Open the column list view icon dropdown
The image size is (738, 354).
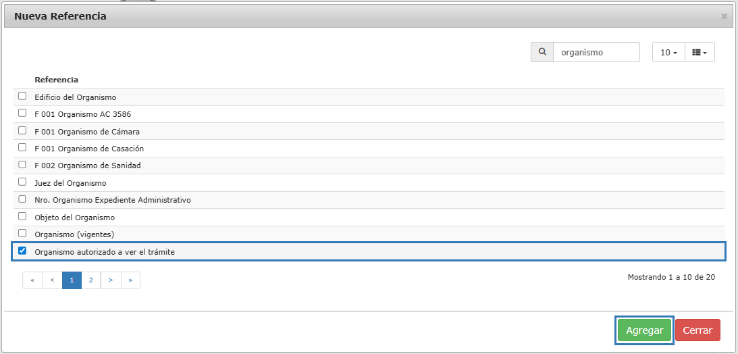tap(700, 52)
